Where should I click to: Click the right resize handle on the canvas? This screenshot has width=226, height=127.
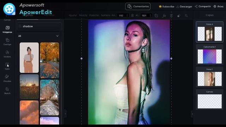tap(171, 59)
